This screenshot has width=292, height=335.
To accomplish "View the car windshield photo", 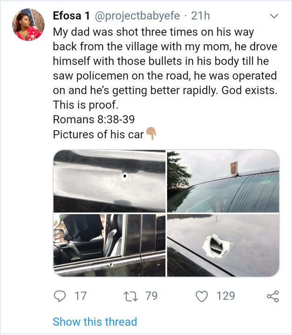I will point(223,181).
